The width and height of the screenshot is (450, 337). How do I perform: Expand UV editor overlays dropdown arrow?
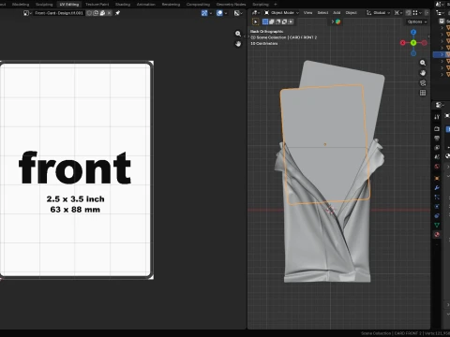(226, 13)
